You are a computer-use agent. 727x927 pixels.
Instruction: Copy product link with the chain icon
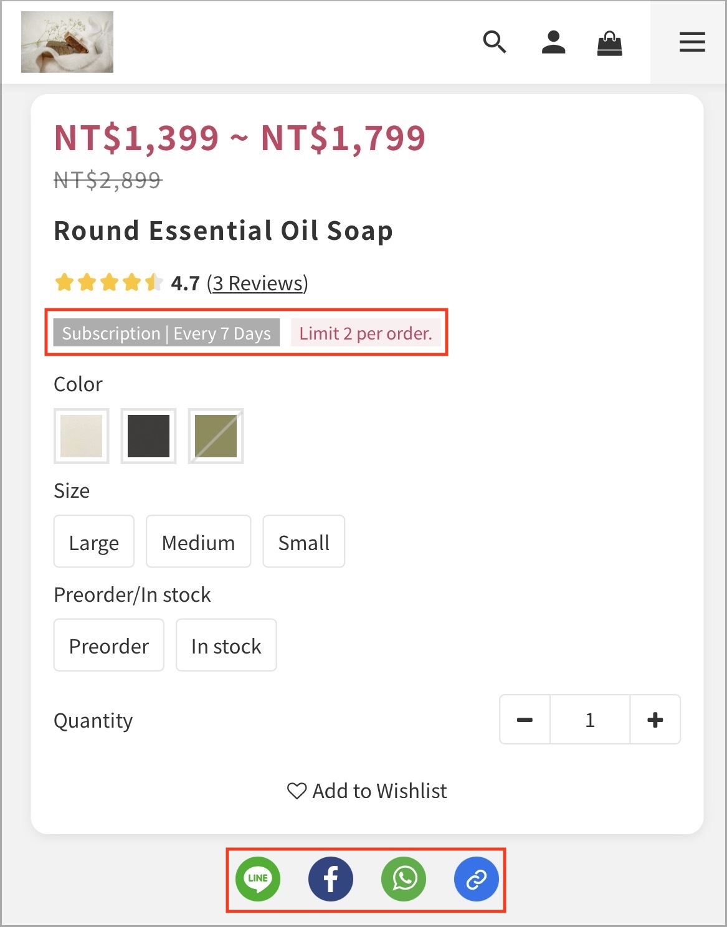coord(477,879)
